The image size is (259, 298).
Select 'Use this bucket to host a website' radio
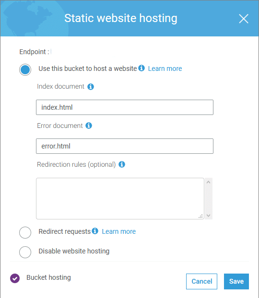click(x=25, y=69)
